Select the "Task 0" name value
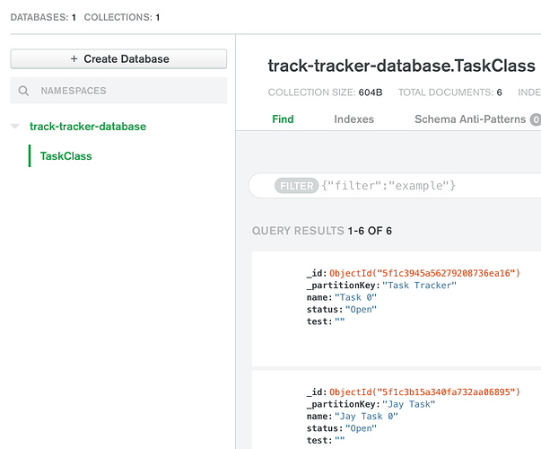Image resolution: width=541 pixels, height=449 pixels. [x=355, y=298]
